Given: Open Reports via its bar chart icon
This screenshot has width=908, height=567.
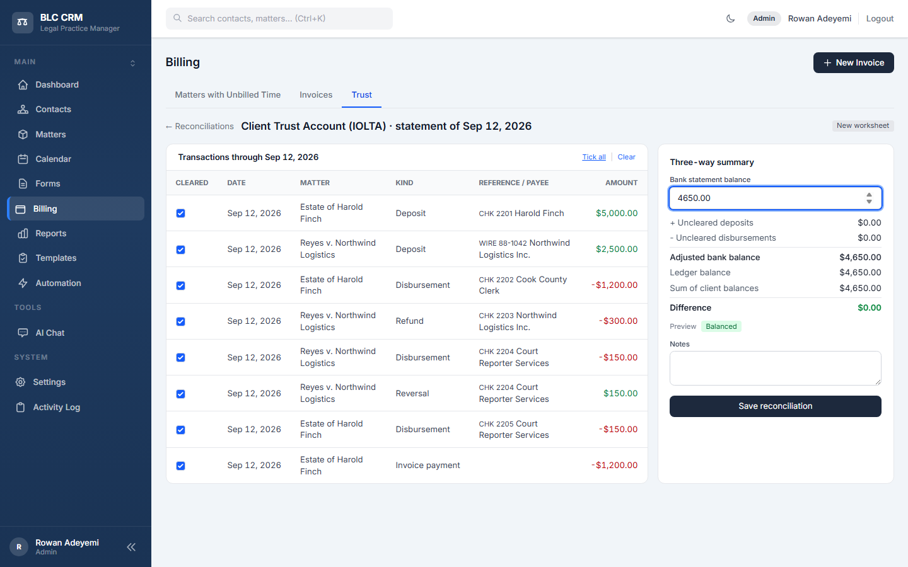Looking at the screenshot, I should 23,234.
